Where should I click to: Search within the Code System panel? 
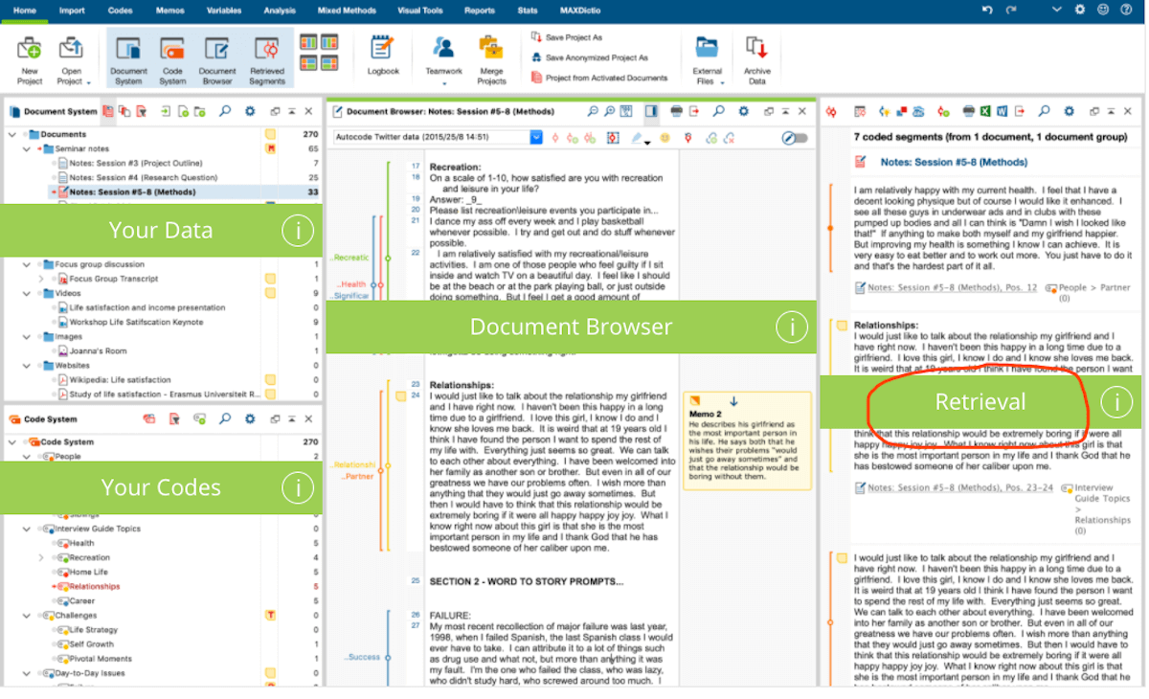(225, 418)
